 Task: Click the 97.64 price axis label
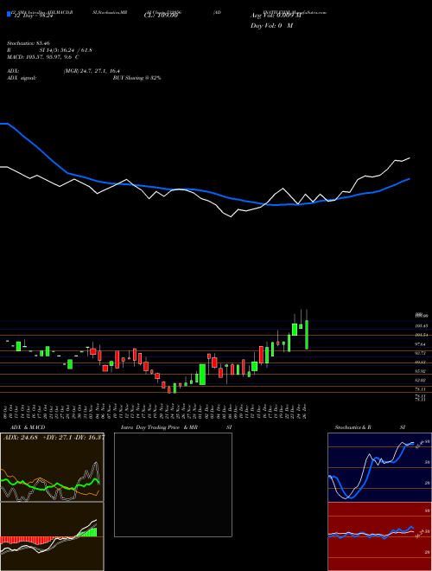421,344
